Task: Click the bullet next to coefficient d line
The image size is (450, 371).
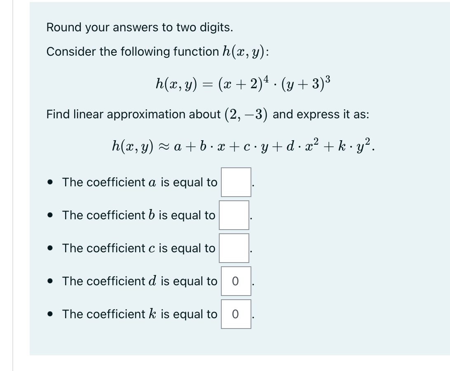Action: [51, 282]
